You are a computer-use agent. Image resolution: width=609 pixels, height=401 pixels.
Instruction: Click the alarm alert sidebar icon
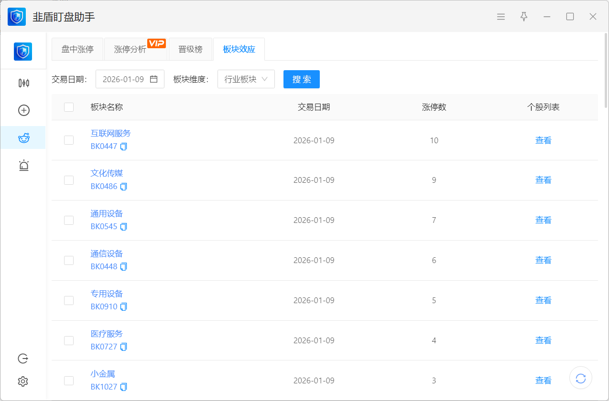(x=23, y=166)
